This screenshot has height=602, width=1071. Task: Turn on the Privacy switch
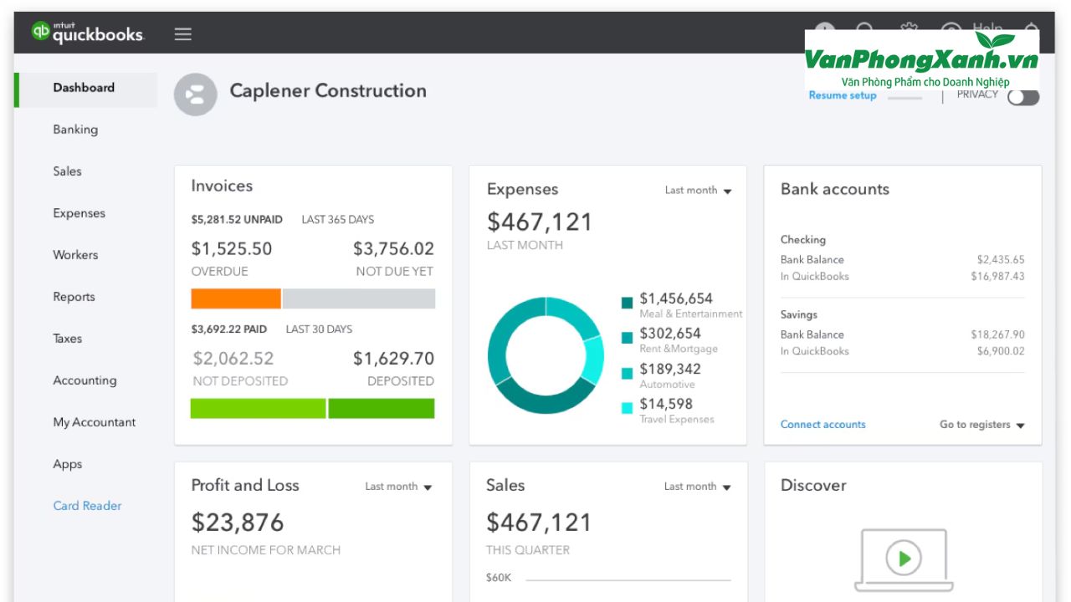point(1023,97)
